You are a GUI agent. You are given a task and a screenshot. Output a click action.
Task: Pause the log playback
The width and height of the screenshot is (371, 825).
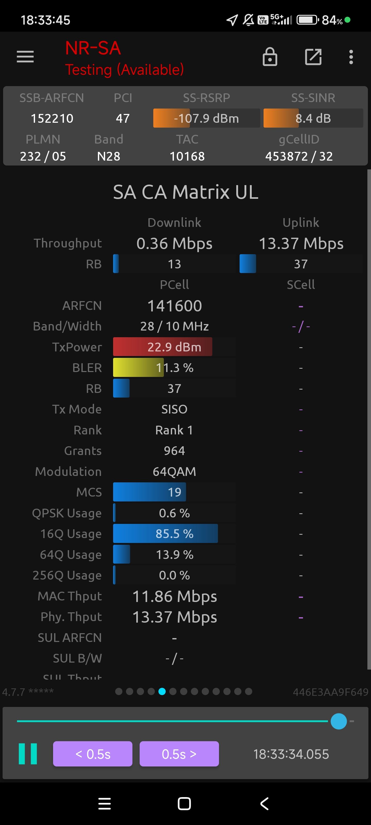(28, 754)
